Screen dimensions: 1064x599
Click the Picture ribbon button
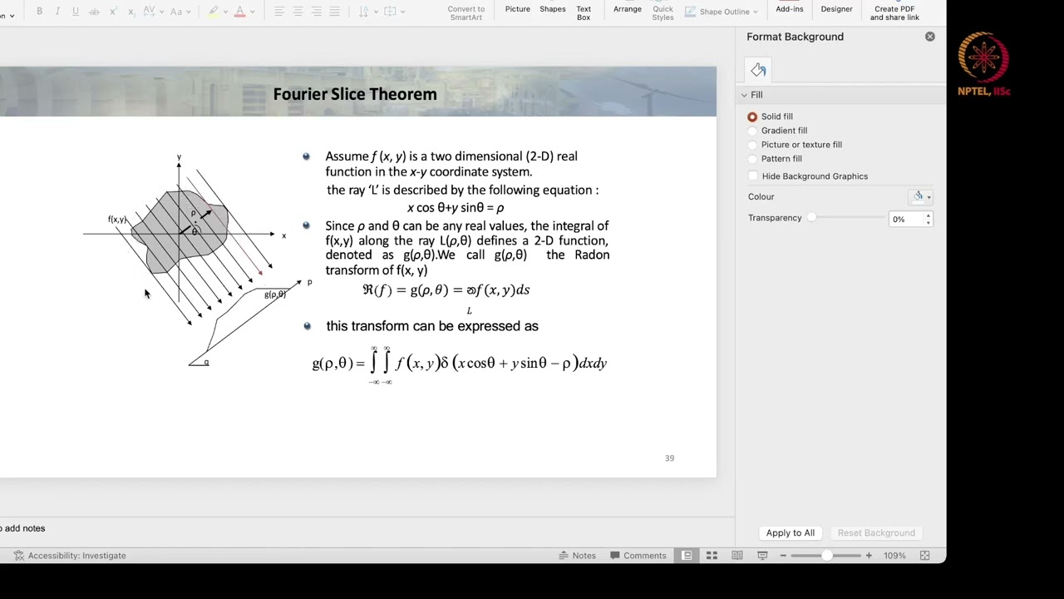(x=517, y=9)
